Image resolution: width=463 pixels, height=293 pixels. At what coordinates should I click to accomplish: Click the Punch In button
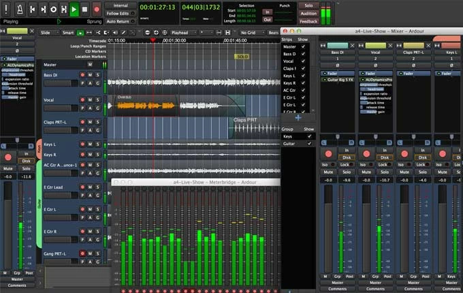(x=268, y=12)
